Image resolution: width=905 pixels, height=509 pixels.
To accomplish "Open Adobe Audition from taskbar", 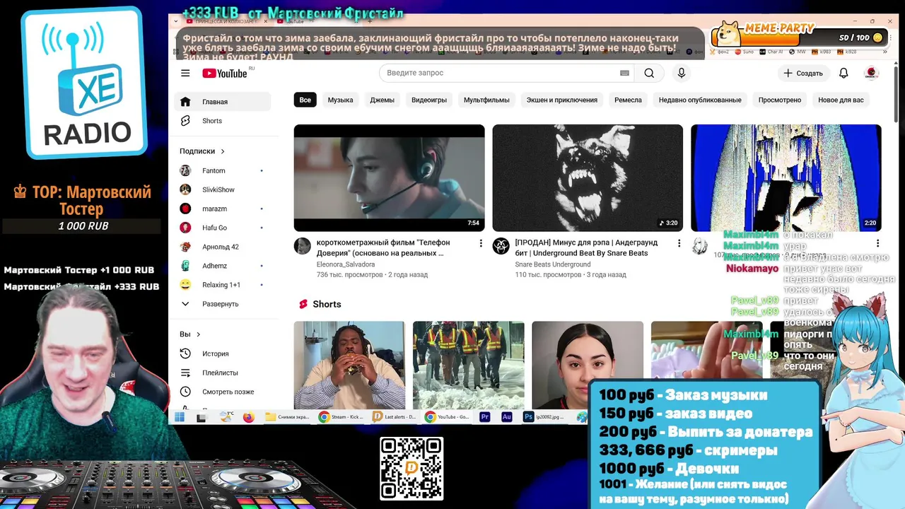I will [506, 417].
